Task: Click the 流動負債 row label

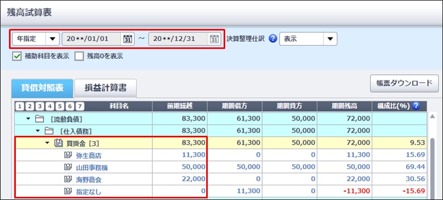Action: coord(67,119)
